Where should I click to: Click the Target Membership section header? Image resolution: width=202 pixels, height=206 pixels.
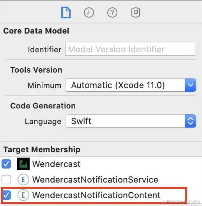tap(42, 149)
